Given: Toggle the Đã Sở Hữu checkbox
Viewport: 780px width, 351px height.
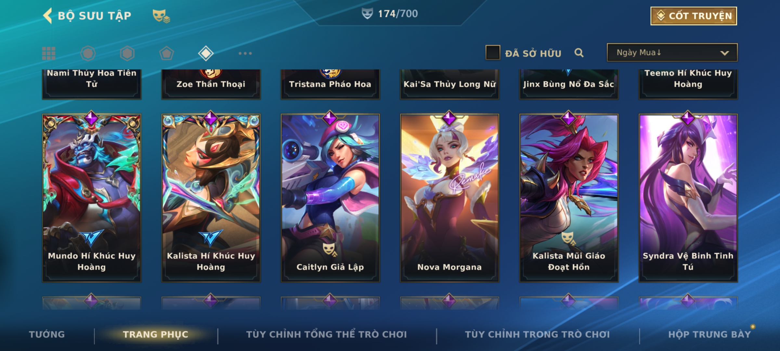Looking at the screenshot, I should click(493, 53).
